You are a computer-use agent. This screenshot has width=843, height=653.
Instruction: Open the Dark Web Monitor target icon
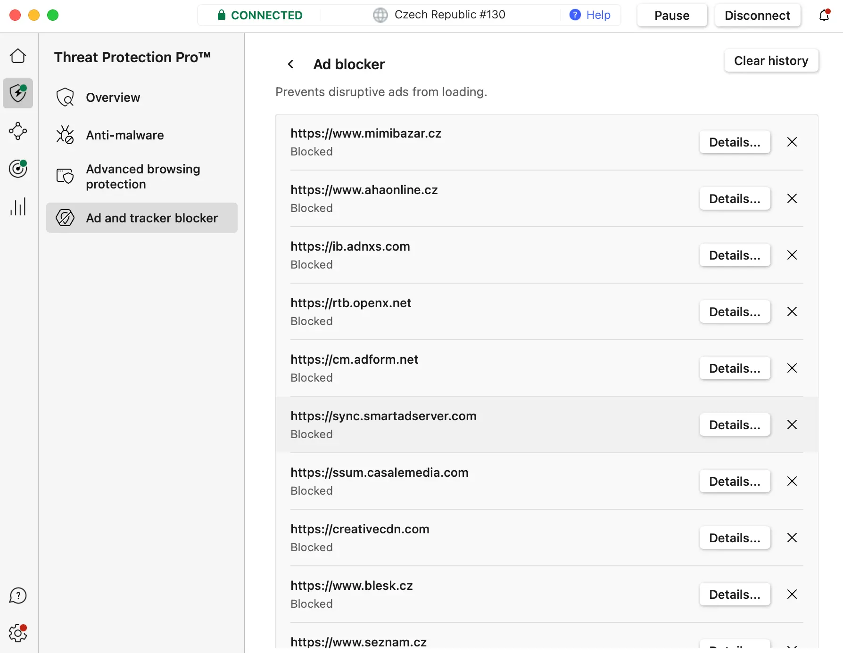tap(18, 169)
